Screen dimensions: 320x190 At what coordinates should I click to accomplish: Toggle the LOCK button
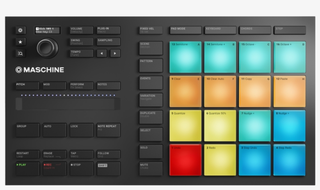(x=82, y=130)
